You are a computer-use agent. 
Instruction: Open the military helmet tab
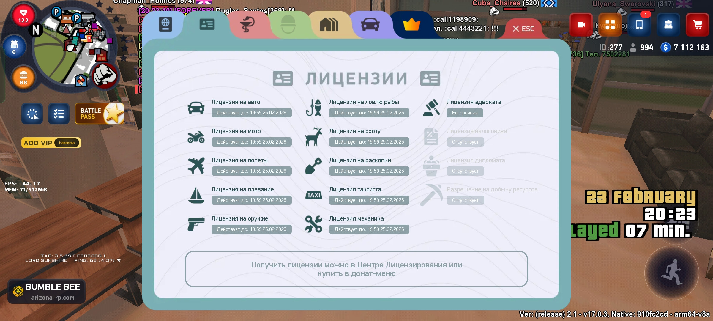coord(288,24)
